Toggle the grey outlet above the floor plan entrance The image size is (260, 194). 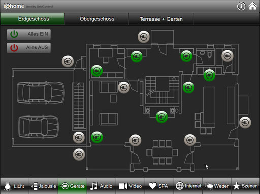(144, 37)
